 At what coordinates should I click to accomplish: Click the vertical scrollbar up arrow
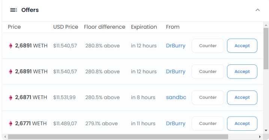tap(266, 25)
